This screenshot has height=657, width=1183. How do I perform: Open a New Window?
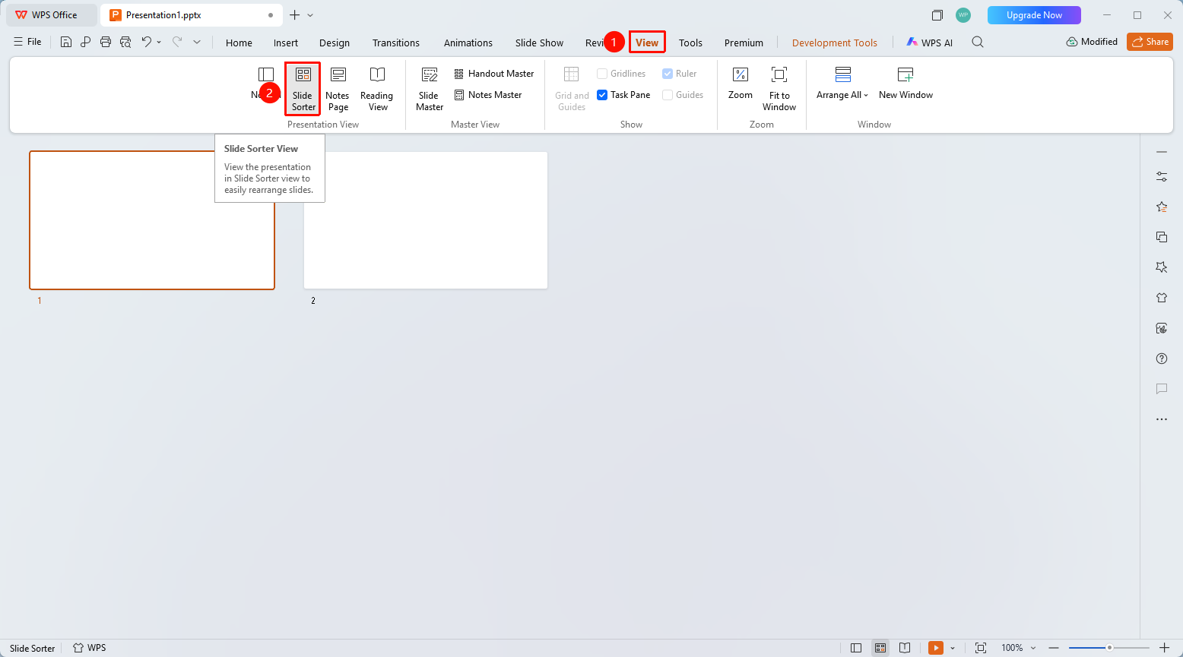[x=905, y=84]
